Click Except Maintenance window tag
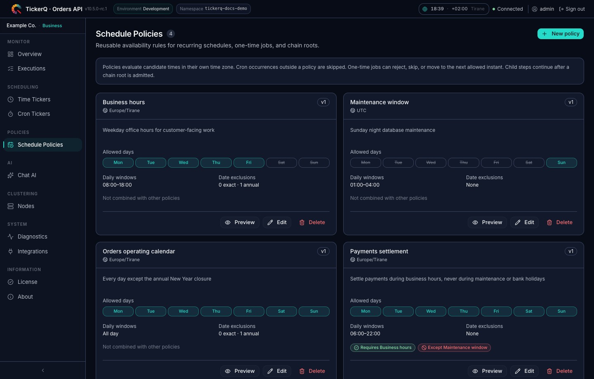 [x=454, y=348]
